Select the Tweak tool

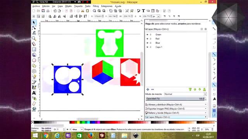tap(34, 33)
